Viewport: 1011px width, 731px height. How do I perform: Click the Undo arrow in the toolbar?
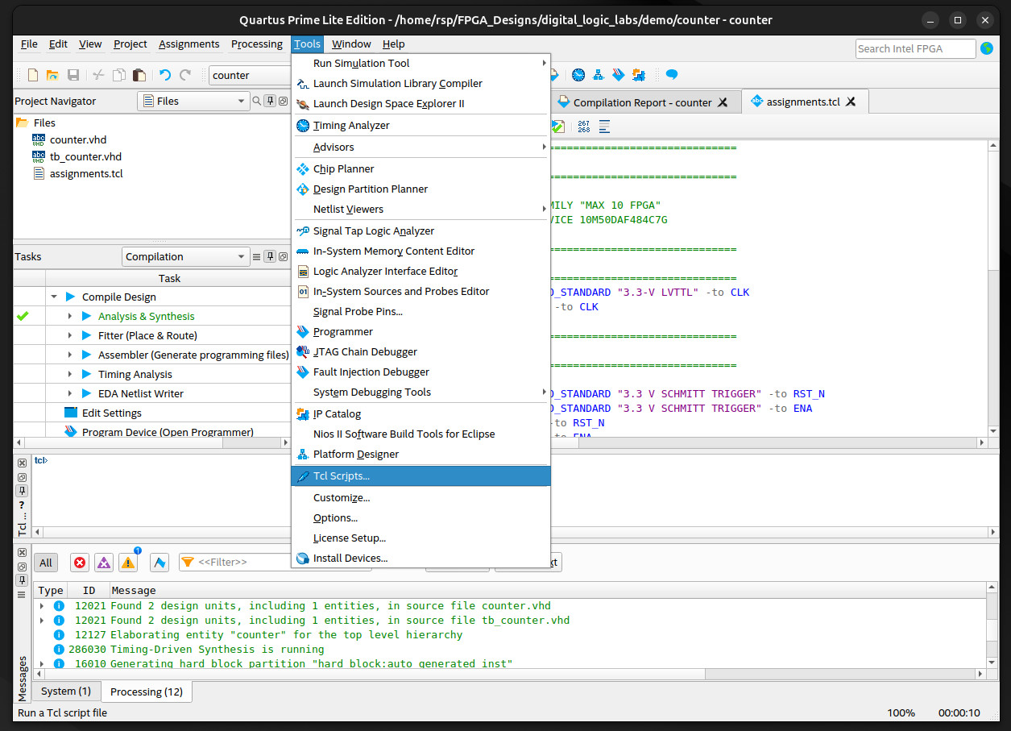(165, 75)
